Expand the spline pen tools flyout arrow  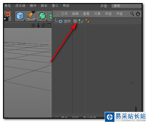click(x=36, y=20)
